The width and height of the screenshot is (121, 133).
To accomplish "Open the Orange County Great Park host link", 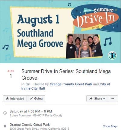I will click(71, 84).
